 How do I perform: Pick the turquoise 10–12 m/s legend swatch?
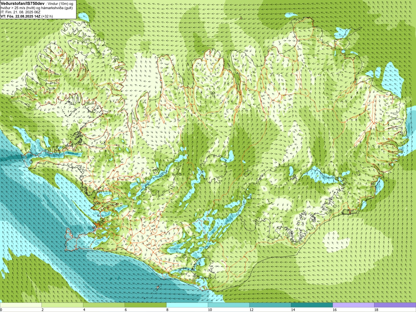(229, 305)
